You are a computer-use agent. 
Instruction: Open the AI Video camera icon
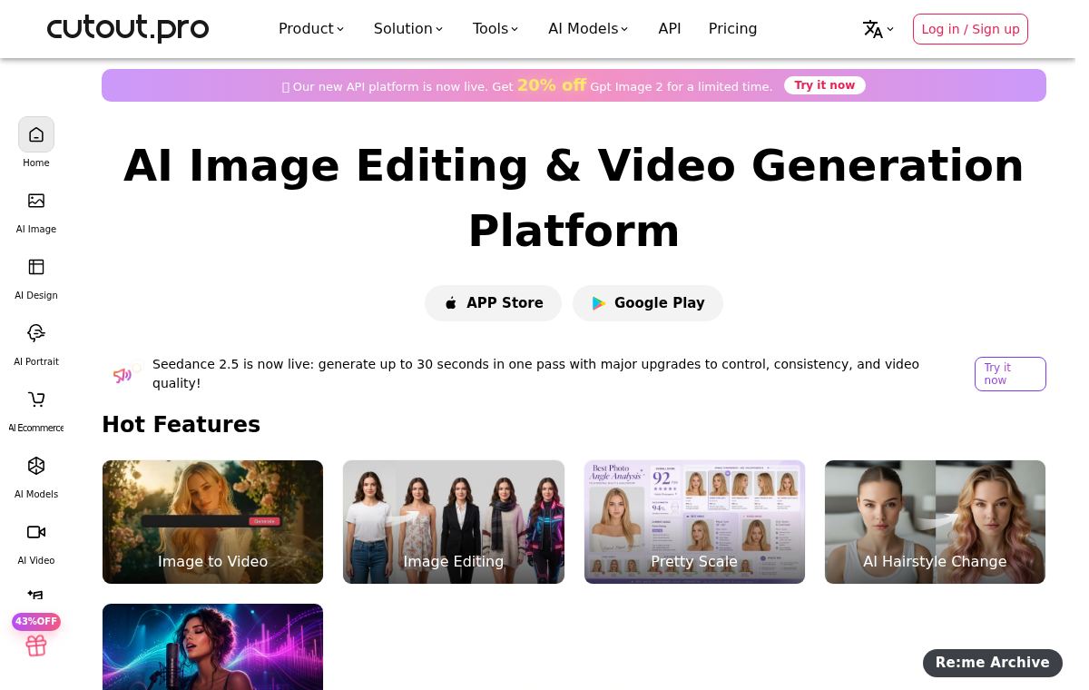[36, 533]
